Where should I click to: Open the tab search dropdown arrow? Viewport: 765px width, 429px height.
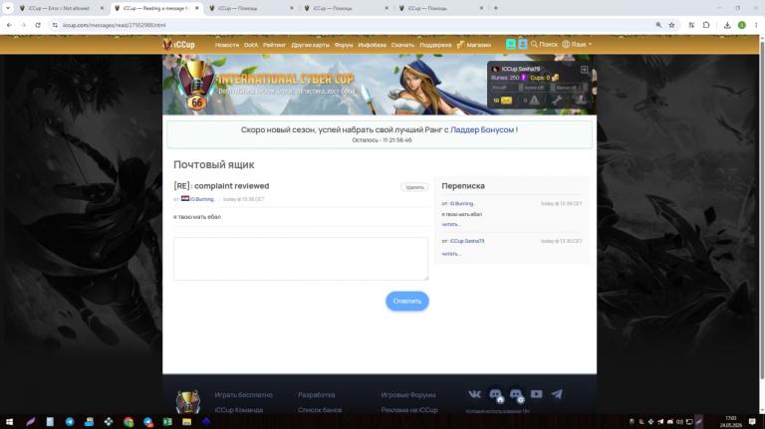[x=8, y=8]
